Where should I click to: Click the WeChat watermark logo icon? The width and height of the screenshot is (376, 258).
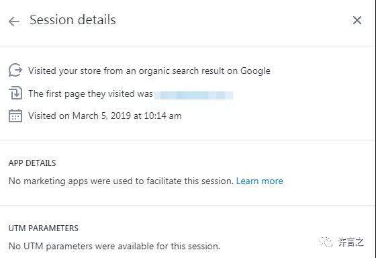[x=326, y=242]
